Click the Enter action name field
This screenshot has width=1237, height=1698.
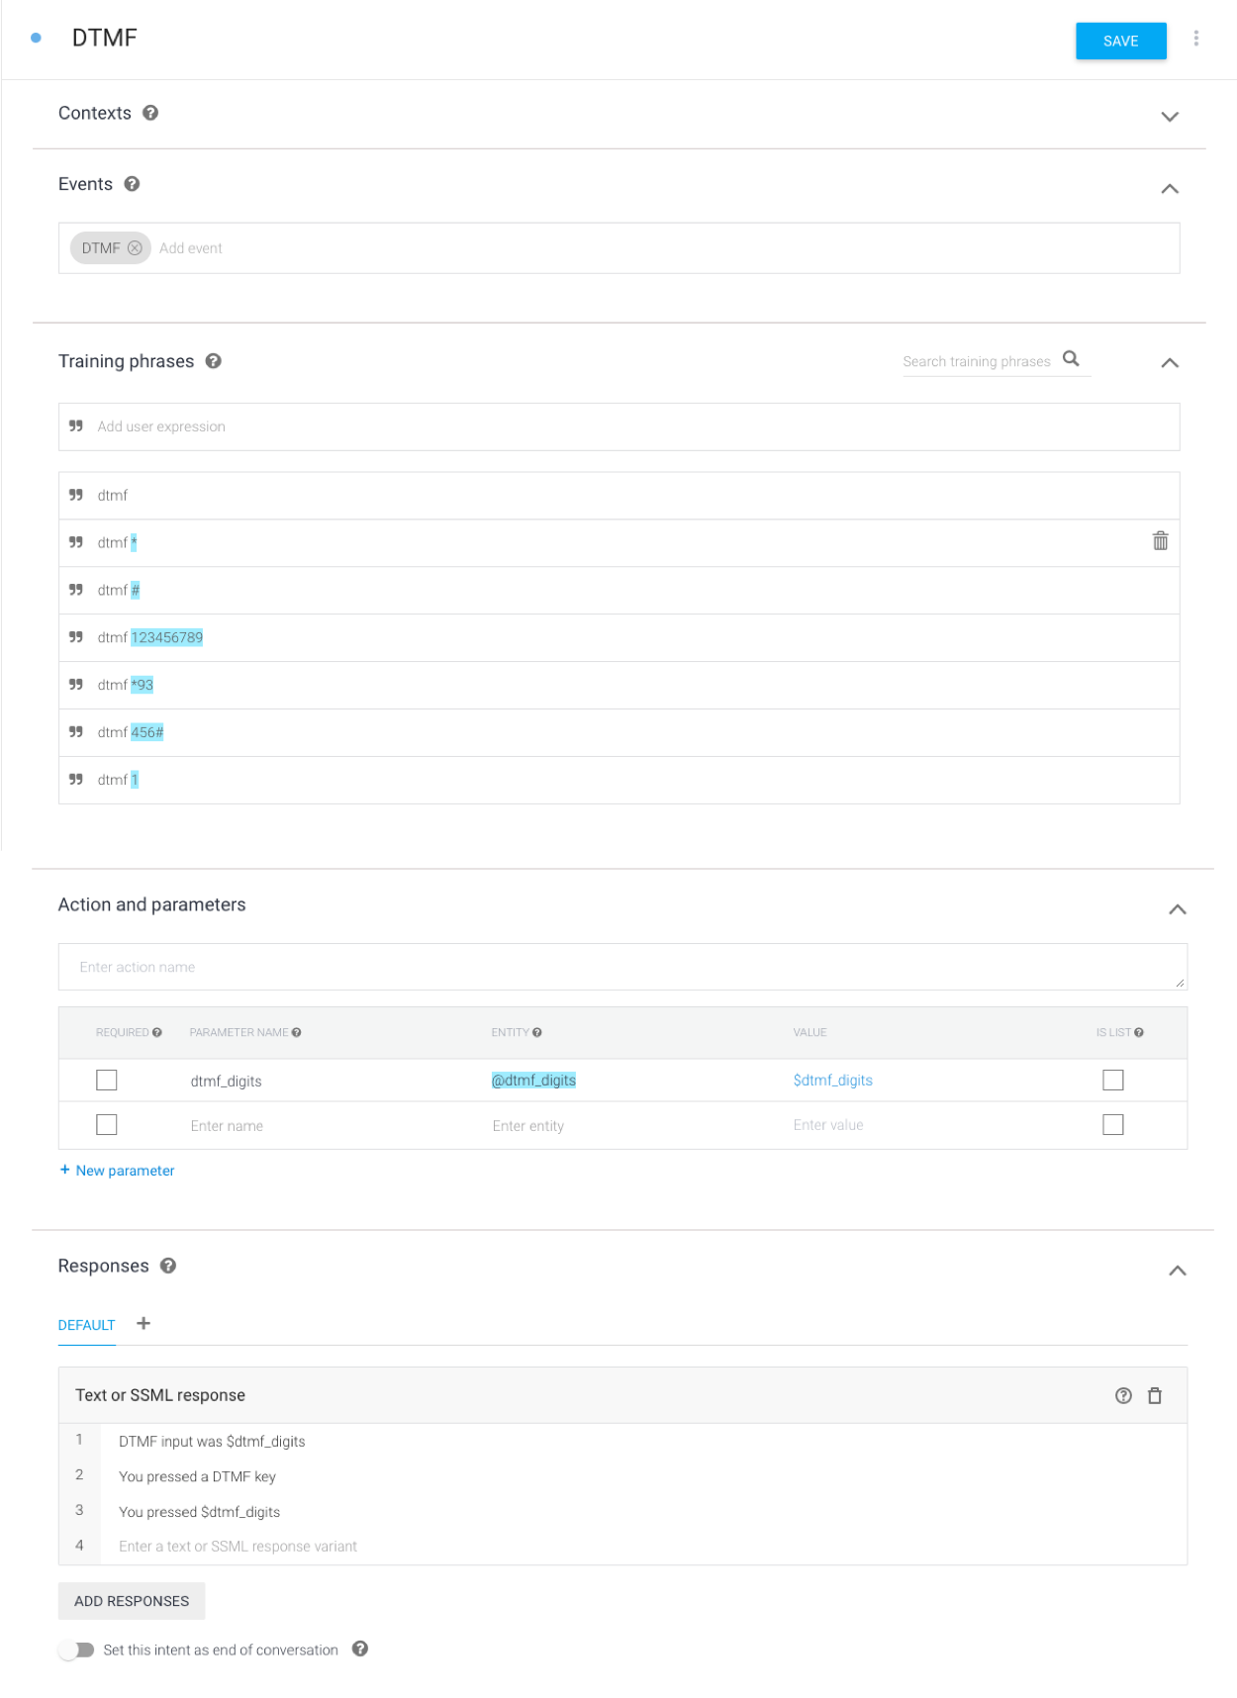pos(622,967)
